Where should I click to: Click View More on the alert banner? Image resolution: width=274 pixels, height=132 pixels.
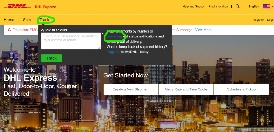[x=203, y=30]
